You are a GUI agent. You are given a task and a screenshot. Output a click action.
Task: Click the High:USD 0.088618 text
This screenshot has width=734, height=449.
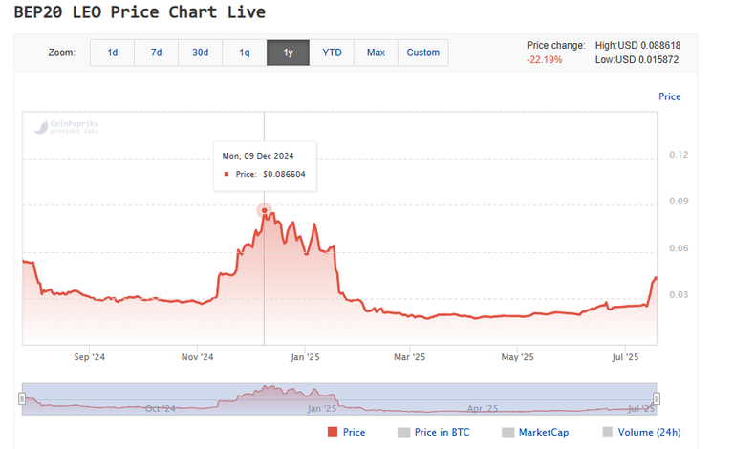pos(638,45)
